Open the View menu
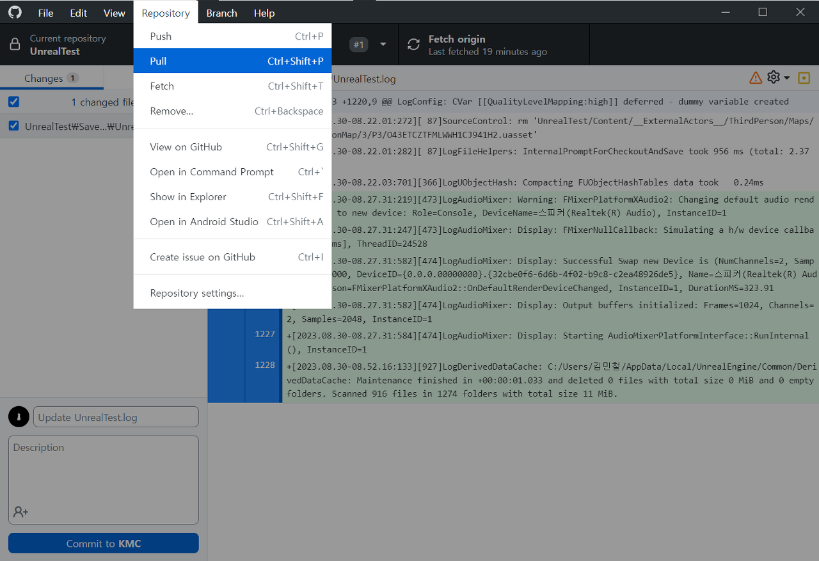The image size is (819, 561). [115, 13]
